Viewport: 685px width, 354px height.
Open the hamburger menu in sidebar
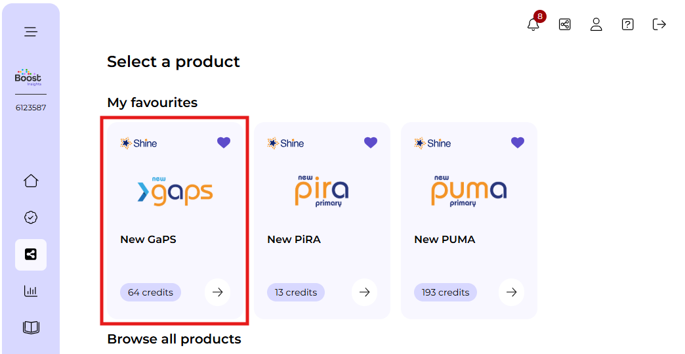click(x=31, y=32)
